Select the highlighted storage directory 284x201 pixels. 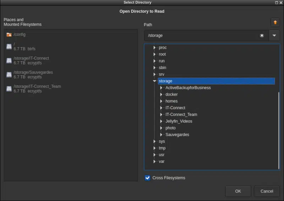(216, 81)
